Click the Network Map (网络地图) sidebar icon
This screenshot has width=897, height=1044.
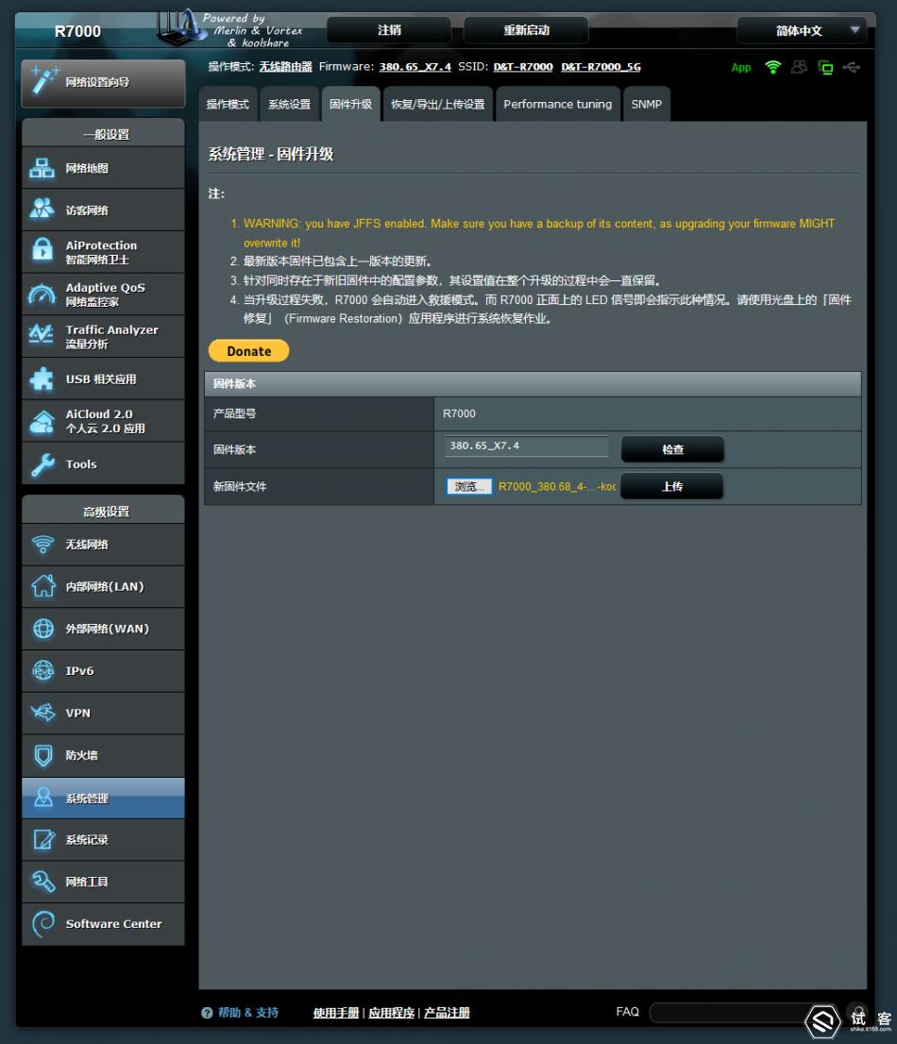click(x=43, y=169)
